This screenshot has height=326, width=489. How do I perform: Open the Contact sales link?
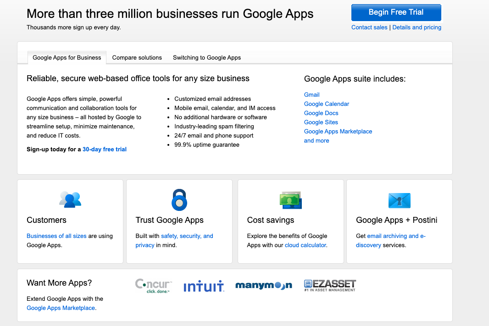pyautogui.click(x=369, y=28)
